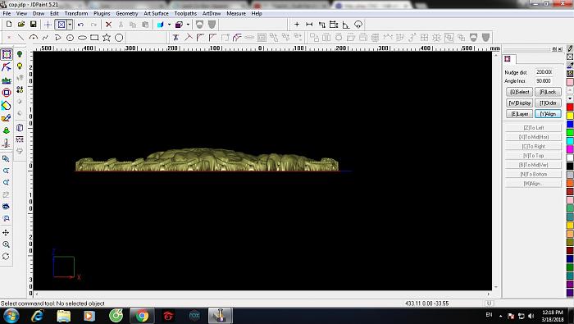Open the Windows Start menu
Image resolution: width=574 pixels, height=324 pixels.
11,316
